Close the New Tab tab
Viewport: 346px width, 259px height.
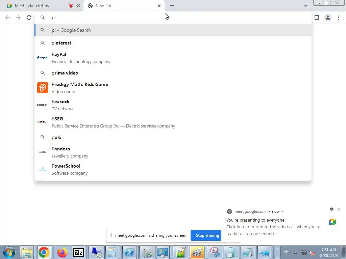pyautogui.click(x=159, y=6)
